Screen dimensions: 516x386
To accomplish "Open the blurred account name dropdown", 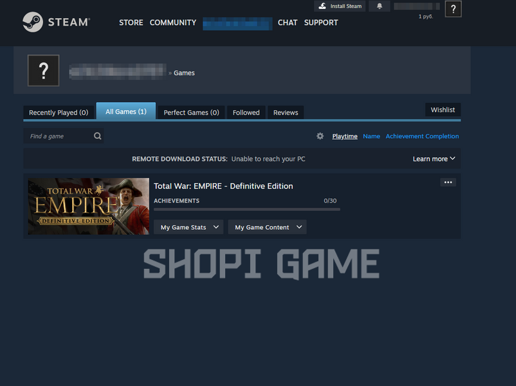I will 417,6.
